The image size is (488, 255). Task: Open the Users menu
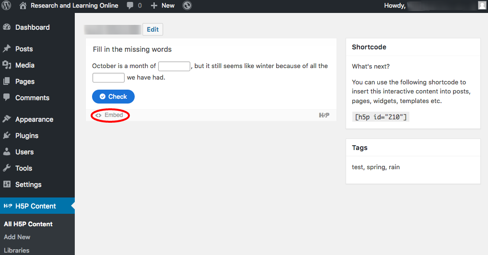[24, 152]
